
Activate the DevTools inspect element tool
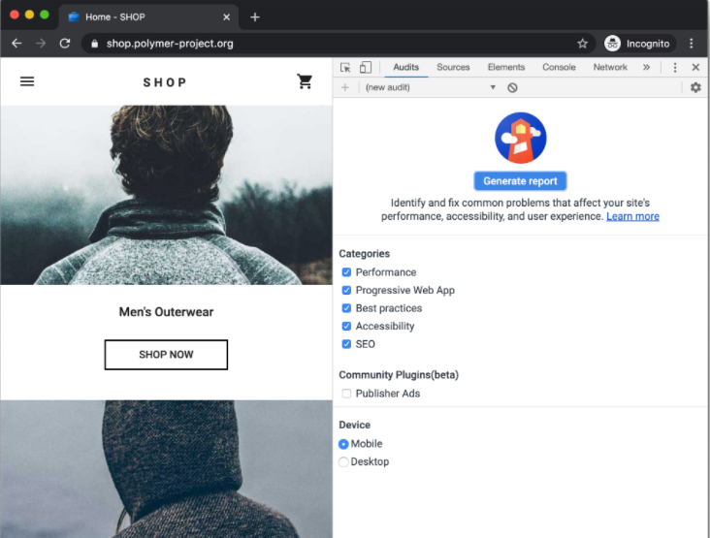pyautogui.click(x=345, y=68)
